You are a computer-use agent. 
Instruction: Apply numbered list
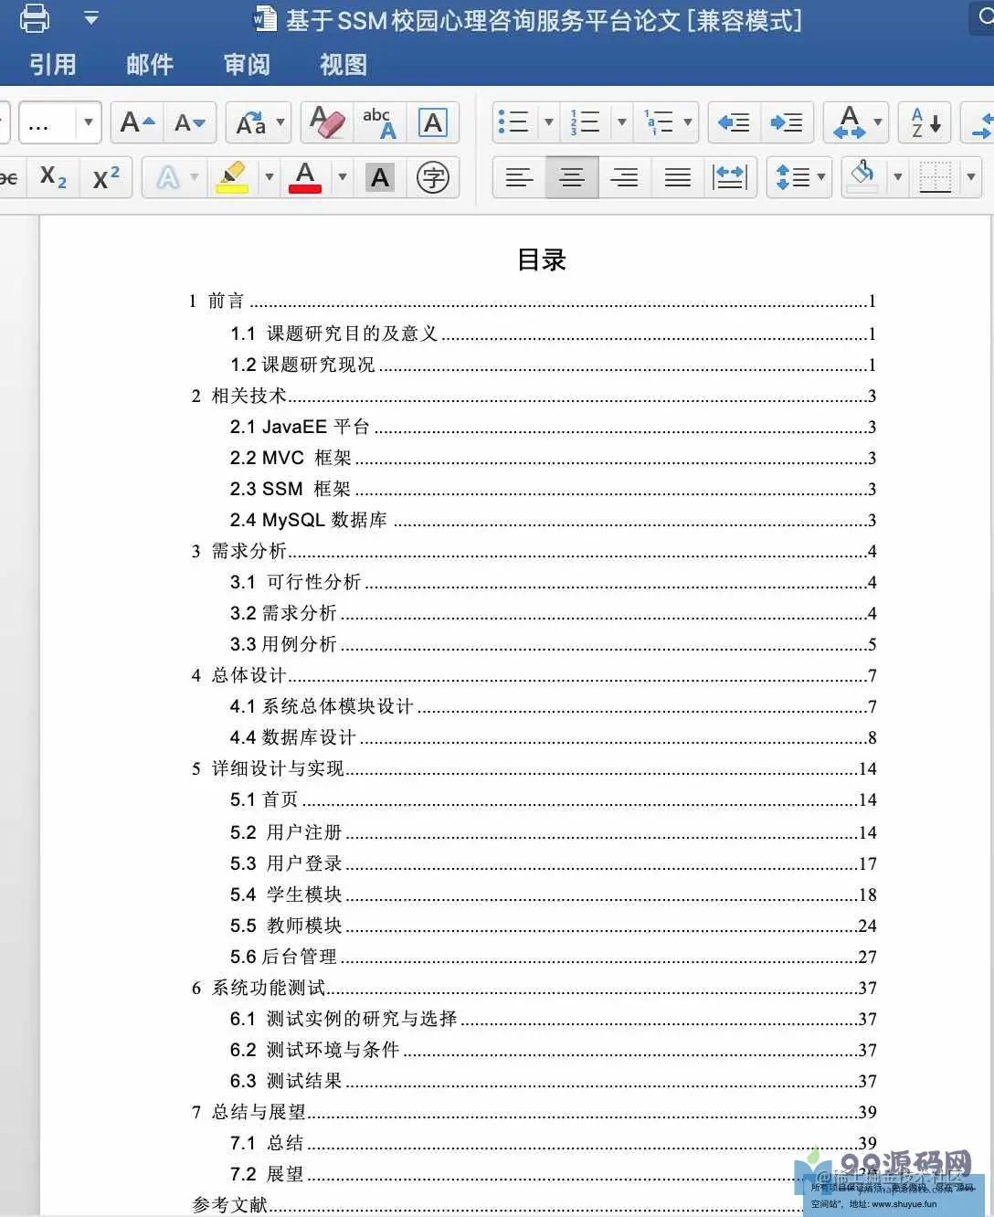coord(586,122)
